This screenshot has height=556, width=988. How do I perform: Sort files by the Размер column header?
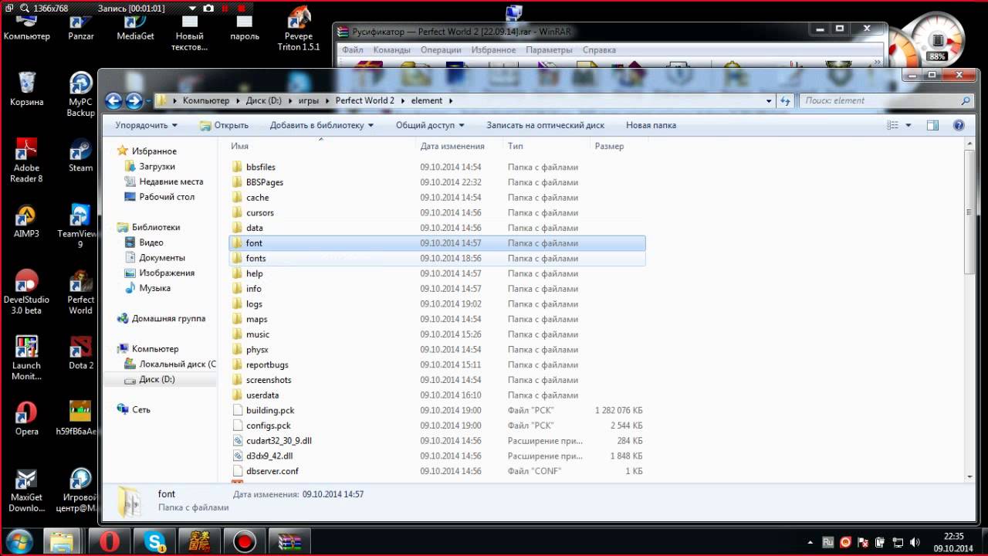(x=610, y=146)
